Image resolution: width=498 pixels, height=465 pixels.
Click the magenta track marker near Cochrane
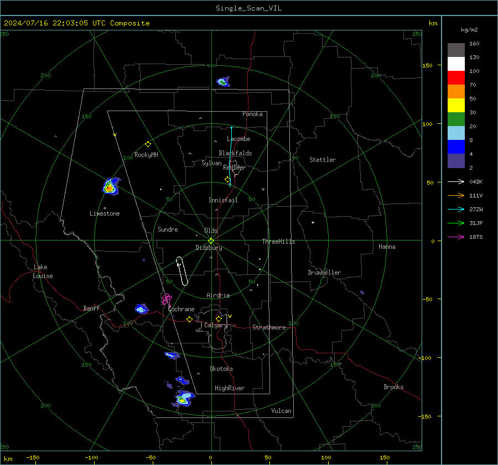point(167,299)
